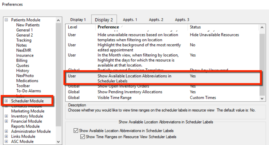Untick Show Time Ranges on Resource View checkbox

pos(82,137)
